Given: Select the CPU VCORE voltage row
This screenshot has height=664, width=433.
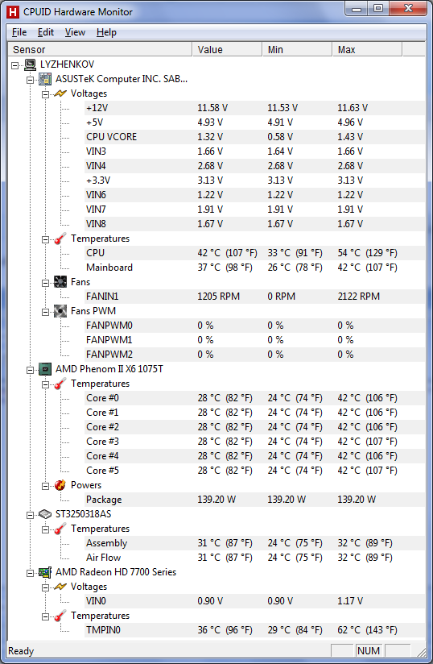Looking at the screenshot, I should click(255, 137).
